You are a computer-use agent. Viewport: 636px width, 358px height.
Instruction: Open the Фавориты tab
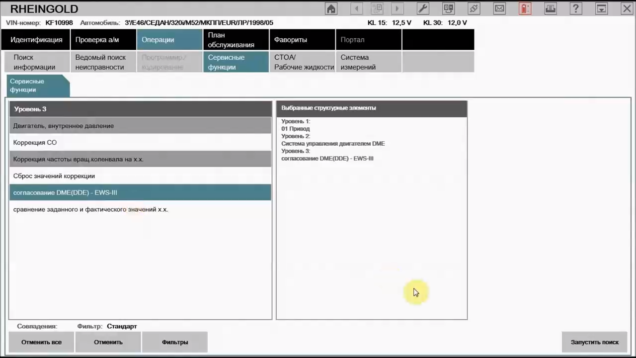click(x=302, y=40)
